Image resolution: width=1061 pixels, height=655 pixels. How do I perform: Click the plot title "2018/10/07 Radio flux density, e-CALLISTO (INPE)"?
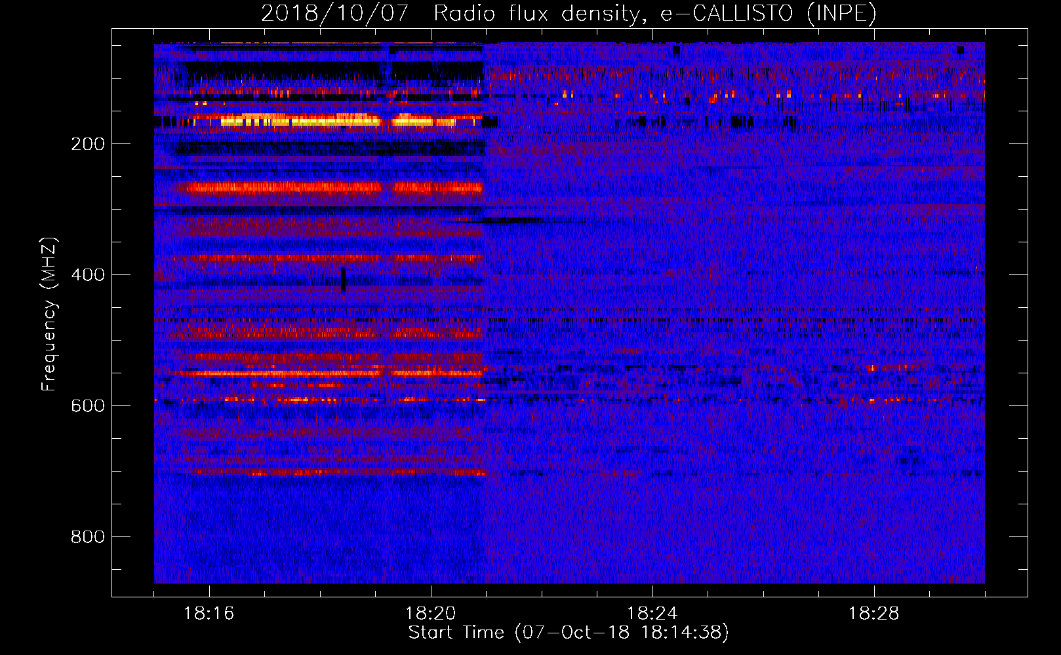tap(569, 13)
